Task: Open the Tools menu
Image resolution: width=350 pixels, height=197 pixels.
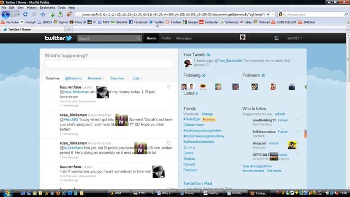Action: pos(62,8)
